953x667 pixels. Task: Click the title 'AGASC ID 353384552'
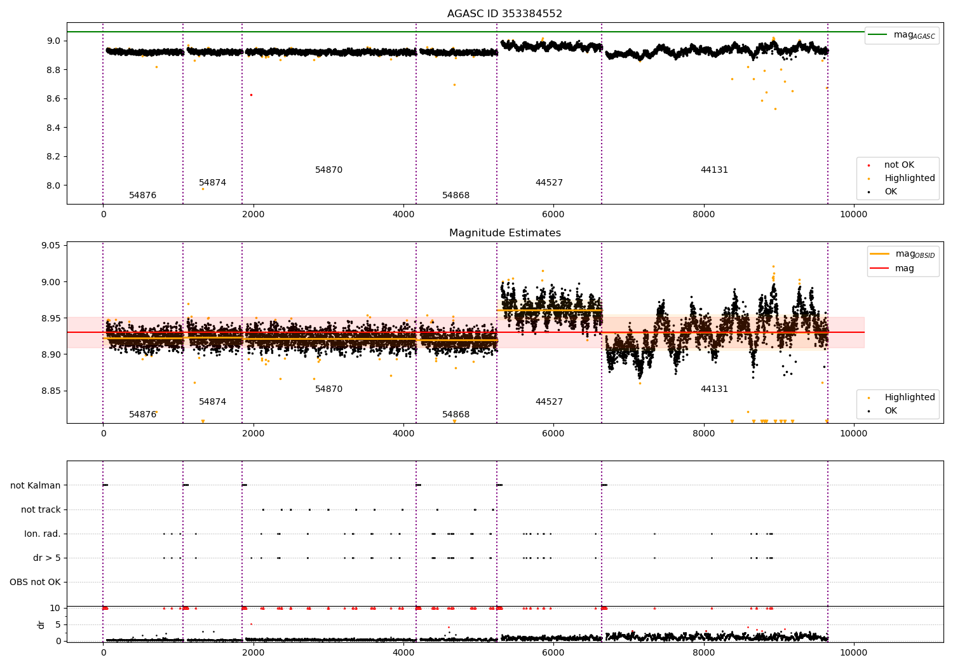click(504, 13)
